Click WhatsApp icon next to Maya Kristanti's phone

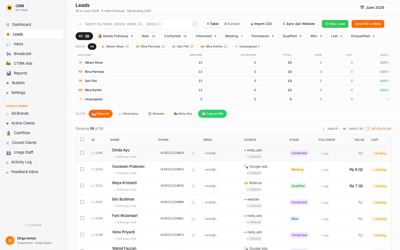tap(193, 186)
